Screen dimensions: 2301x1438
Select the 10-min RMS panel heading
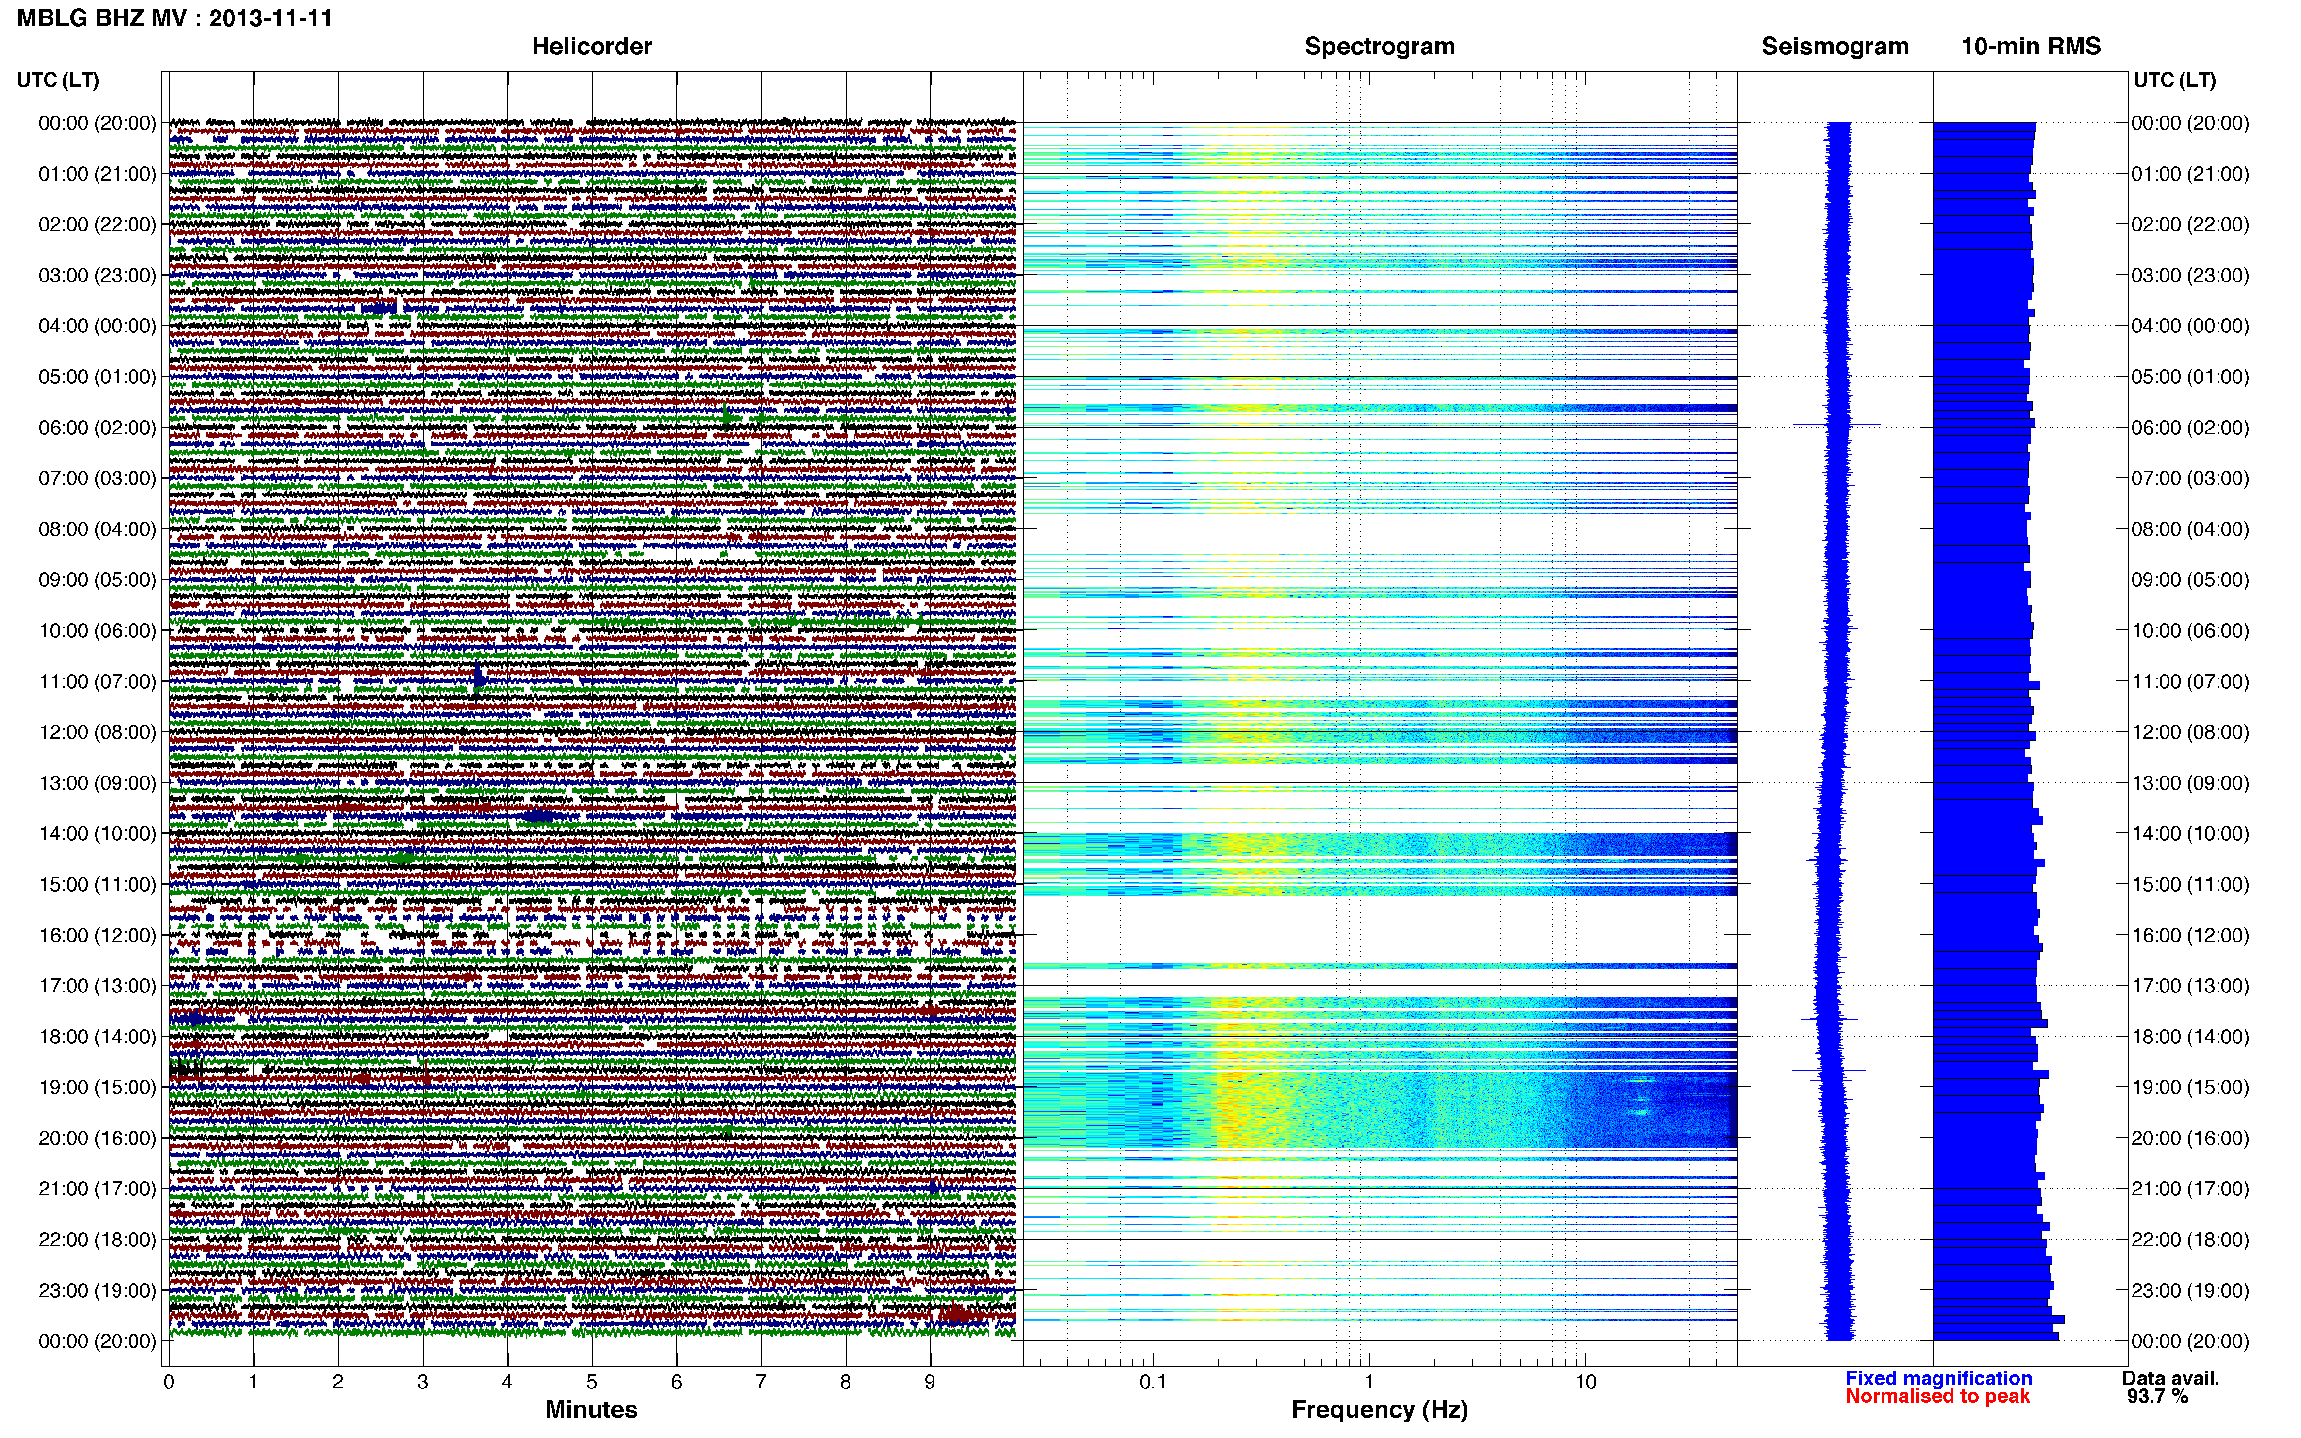[2031, 47]
